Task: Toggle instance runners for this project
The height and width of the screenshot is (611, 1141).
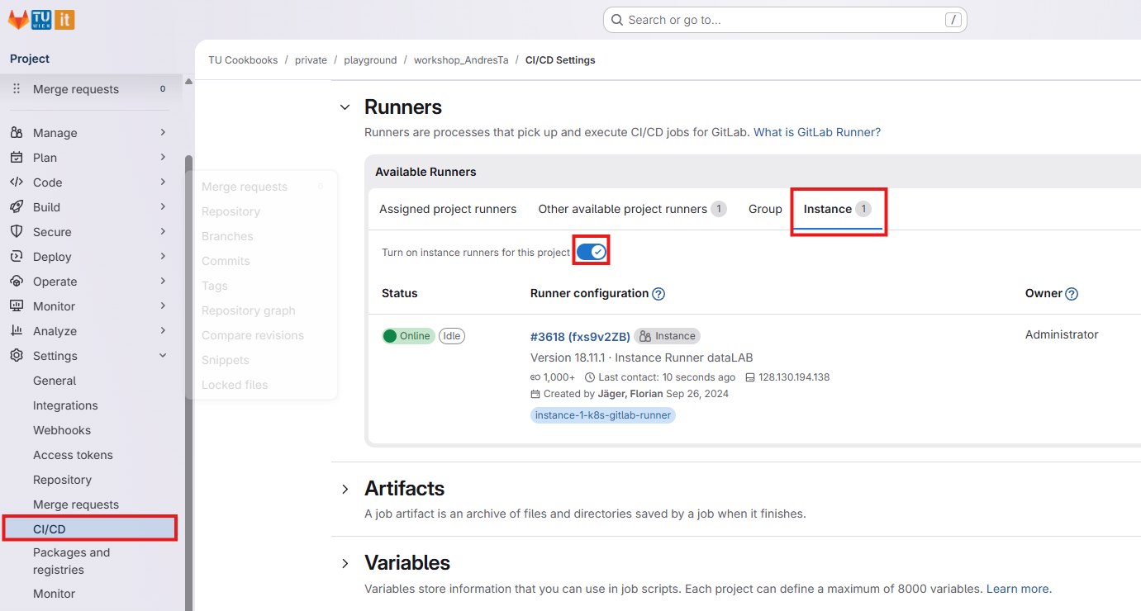Action: [592, 252]
